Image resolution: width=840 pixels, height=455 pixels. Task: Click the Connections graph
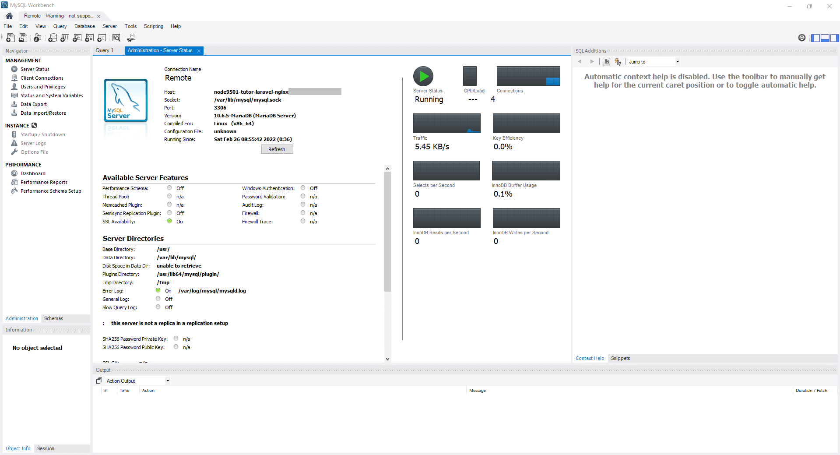point(528,76)
